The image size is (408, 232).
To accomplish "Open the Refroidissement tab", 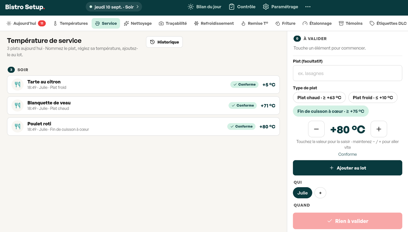I will click(x=214, y=23).
